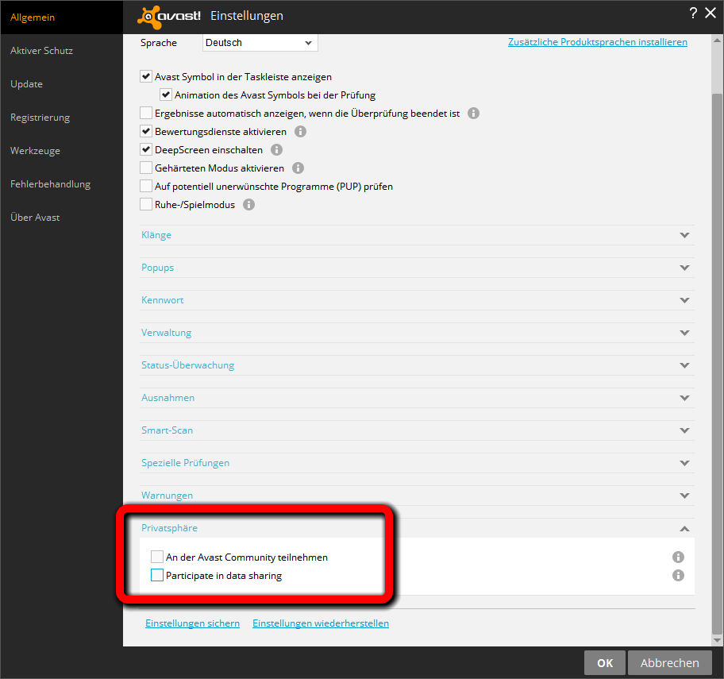
Task: Click the Abbrechen button
Action: [669, 663]
